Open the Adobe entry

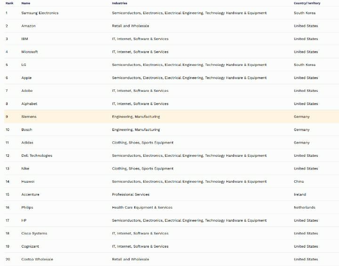(x=27, y=91)
